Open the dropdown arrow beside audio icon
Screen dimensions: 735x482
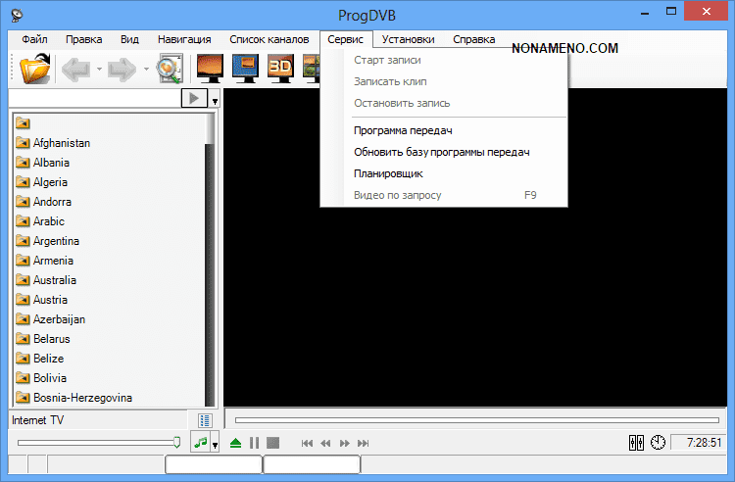click(x=215, y=445)
